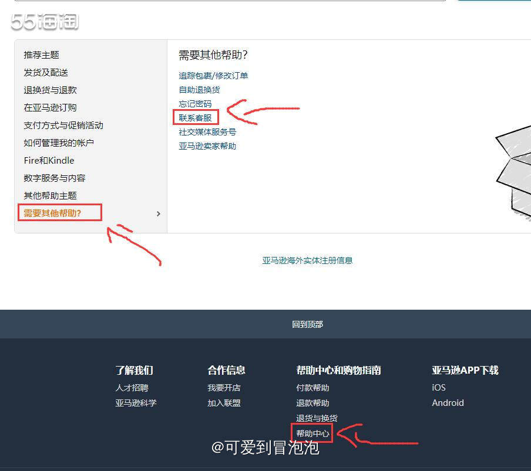Open 亚马逊卖家帮助 link
This screenshot has width=531, height=471.
(207, 146)
